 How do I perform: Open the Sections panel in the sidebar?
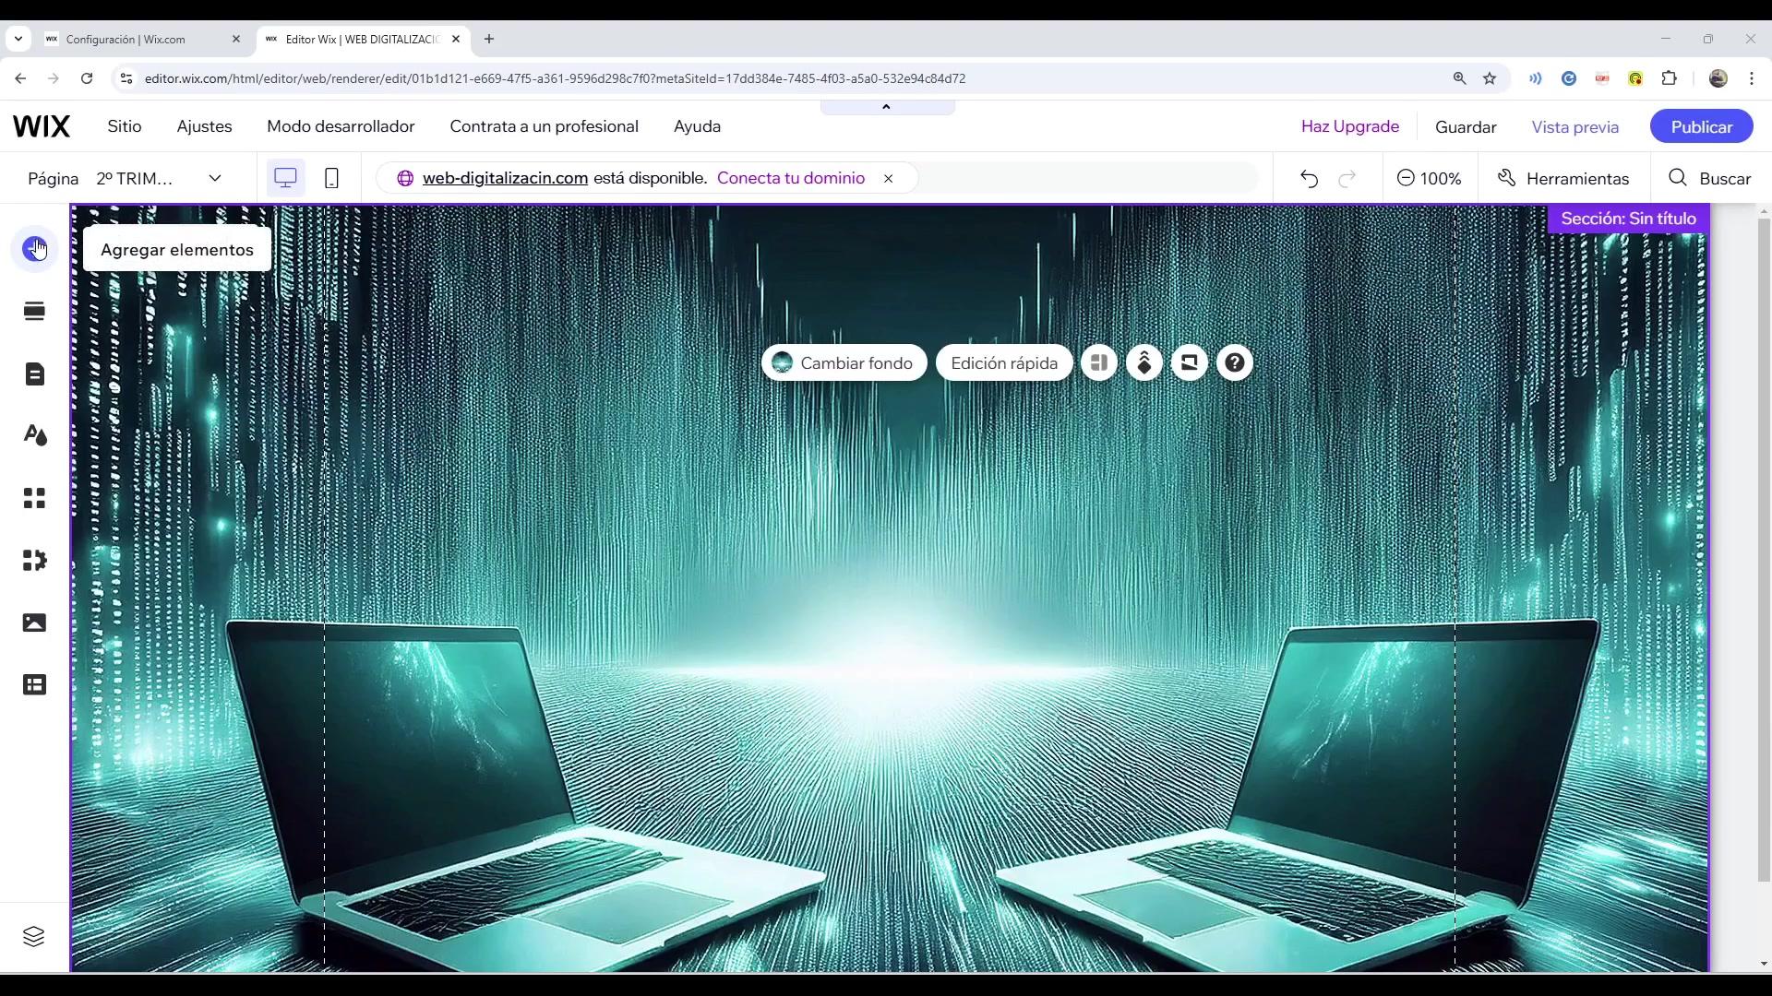pos(35,312)
